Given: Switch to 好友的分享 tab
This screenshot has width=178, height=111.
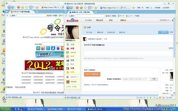Looking at the screenshot, I should pyautogui.click(x=111, y=32).
